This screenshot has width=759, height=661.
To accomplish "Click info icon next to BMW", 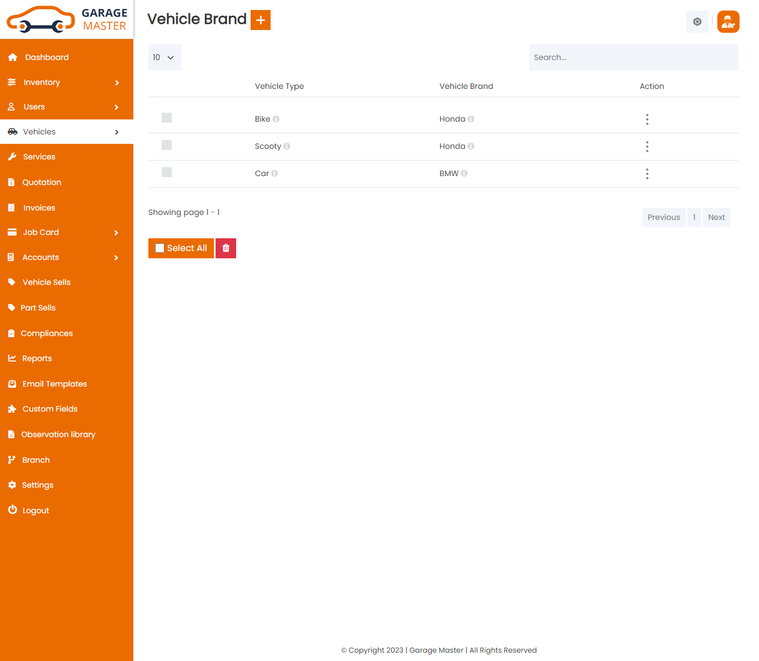I will coord(464,173).
